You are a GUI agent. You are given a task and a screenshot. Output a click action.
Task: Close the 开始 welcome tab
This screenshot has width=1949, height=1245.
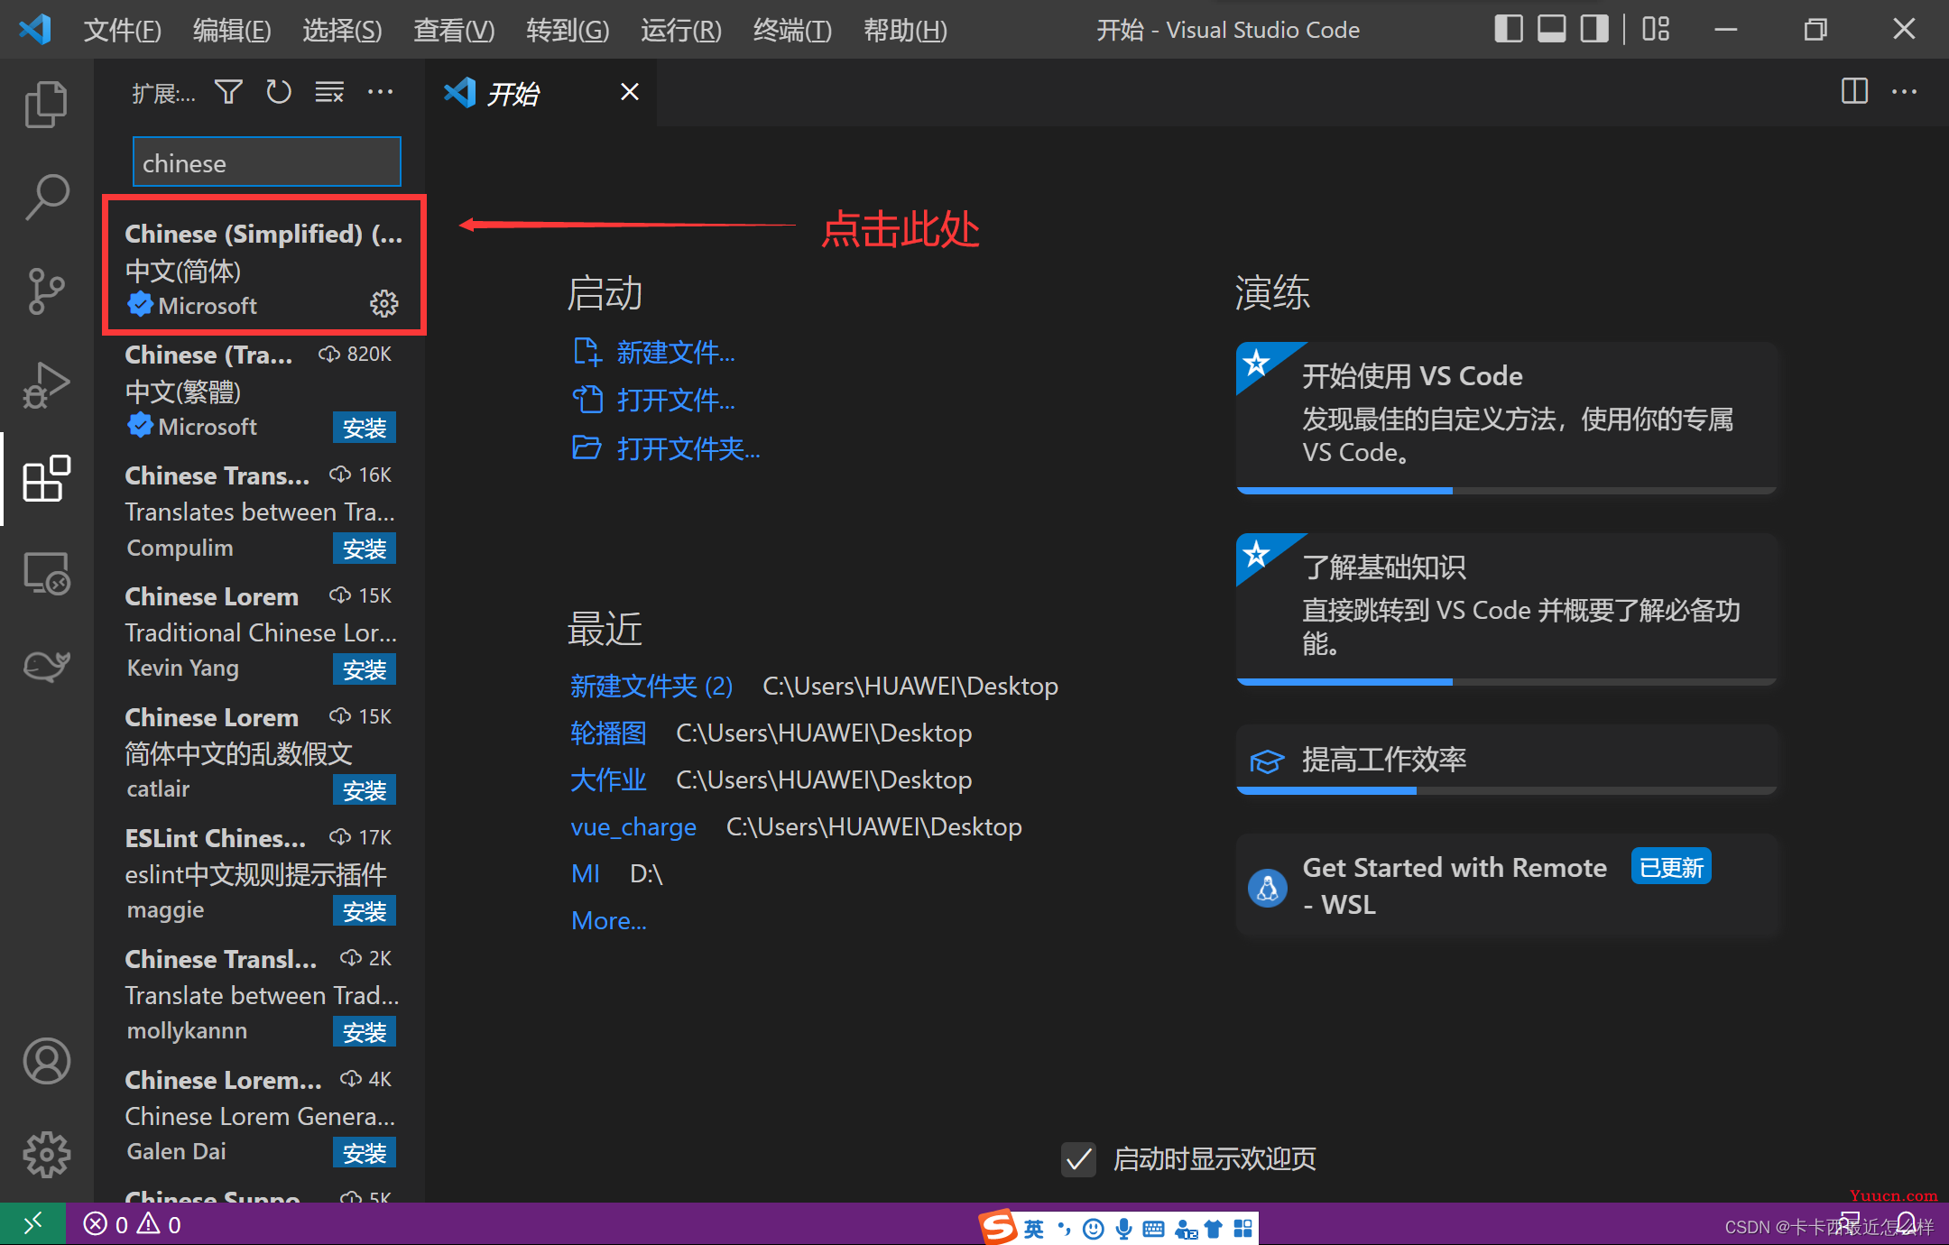pos(630,92)
